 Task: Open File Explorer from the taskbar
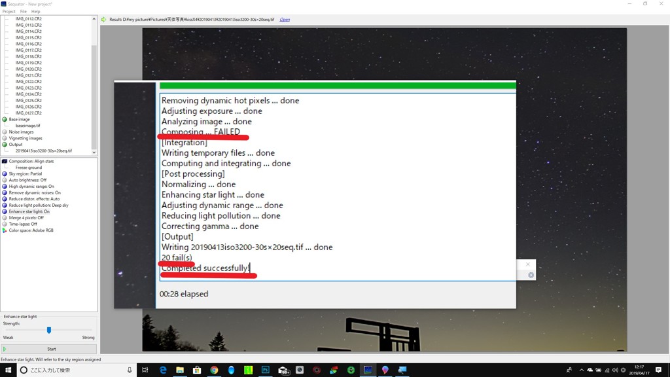click(x=180, y=370)
